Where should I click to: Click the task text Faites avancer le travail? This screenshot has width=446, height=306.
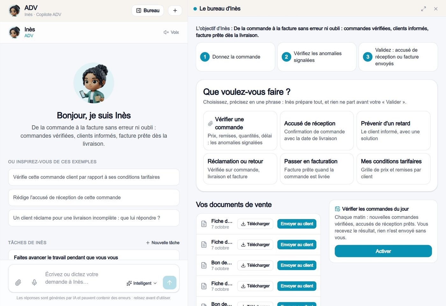click(66, 257)
